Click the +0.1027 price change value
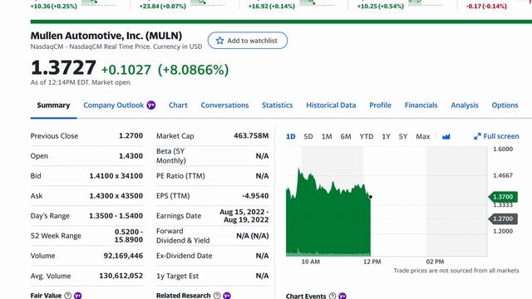Screen dimensions: 532x299 coord(126,70)
